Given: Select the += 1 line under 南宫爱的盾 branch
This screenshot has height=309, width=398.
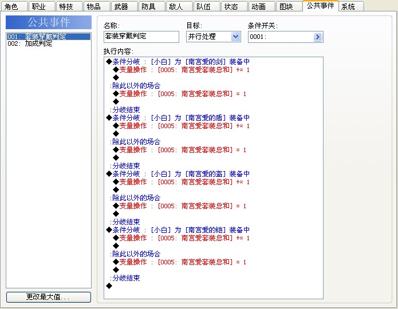Looking at the screenshot, I should pyautogui.click(x=181, y=126).
